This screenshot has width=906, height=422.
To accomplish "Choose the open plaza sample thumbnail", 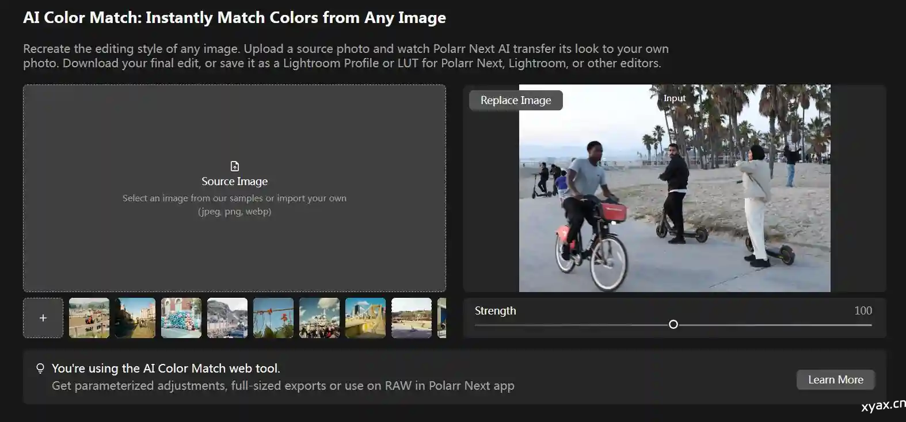I will [x=412, y=318].
